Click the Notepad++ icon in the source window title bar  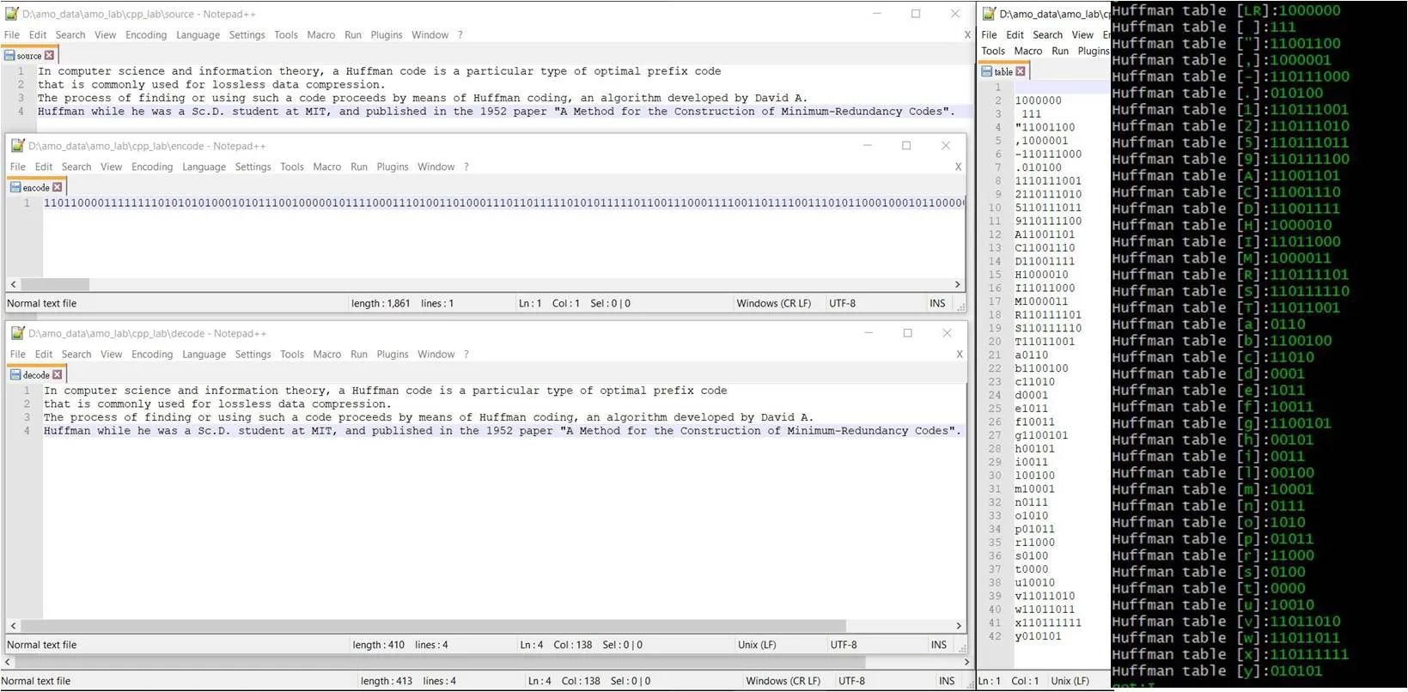pyautogui.click(x=12, y=14)
